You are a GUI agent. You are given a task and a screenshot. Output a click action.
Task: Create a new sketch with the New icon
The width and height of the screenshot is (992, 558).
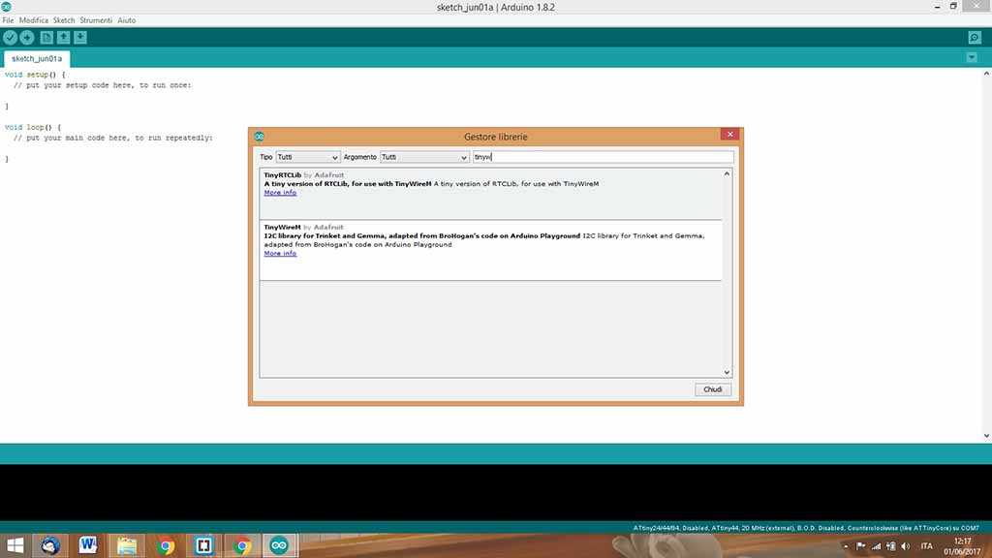(x=46, y=38)
